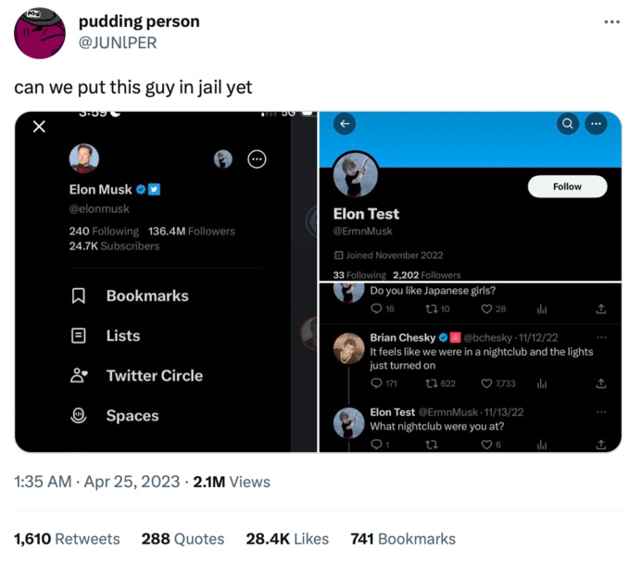Click the Bookmarks menu item
630x564 pixels.
[146, 296]
